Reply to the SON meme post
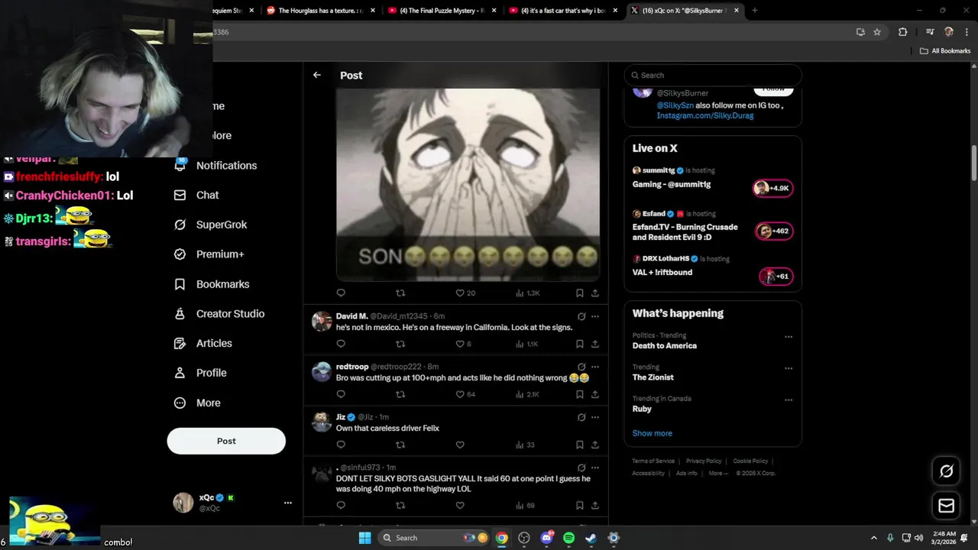978x550 pixels. [x=341, y=293]
